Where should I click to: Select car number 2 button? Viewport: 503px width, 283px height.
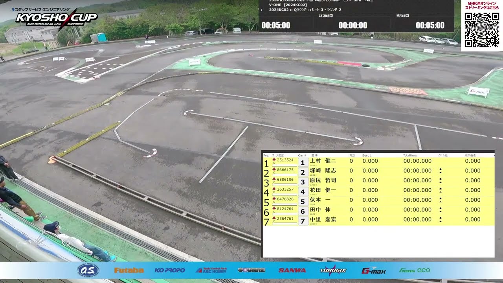(x=303, y=172)
